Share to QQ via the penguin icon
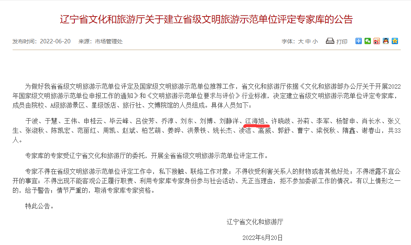Viewport: 411px width, 245px height. pos(385,41)
